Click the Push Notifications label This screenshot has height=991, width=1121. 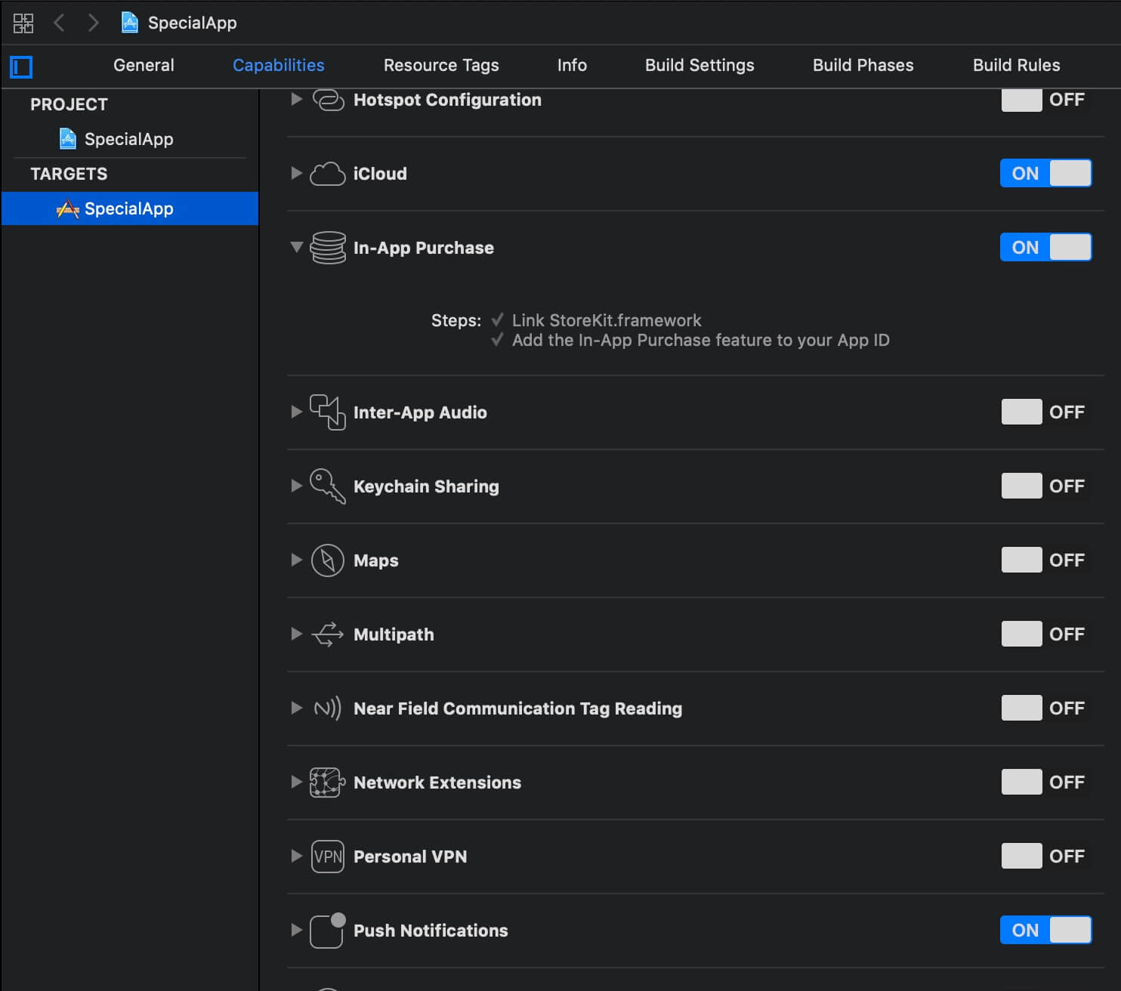pyautogui.click(x=431, y=931)
